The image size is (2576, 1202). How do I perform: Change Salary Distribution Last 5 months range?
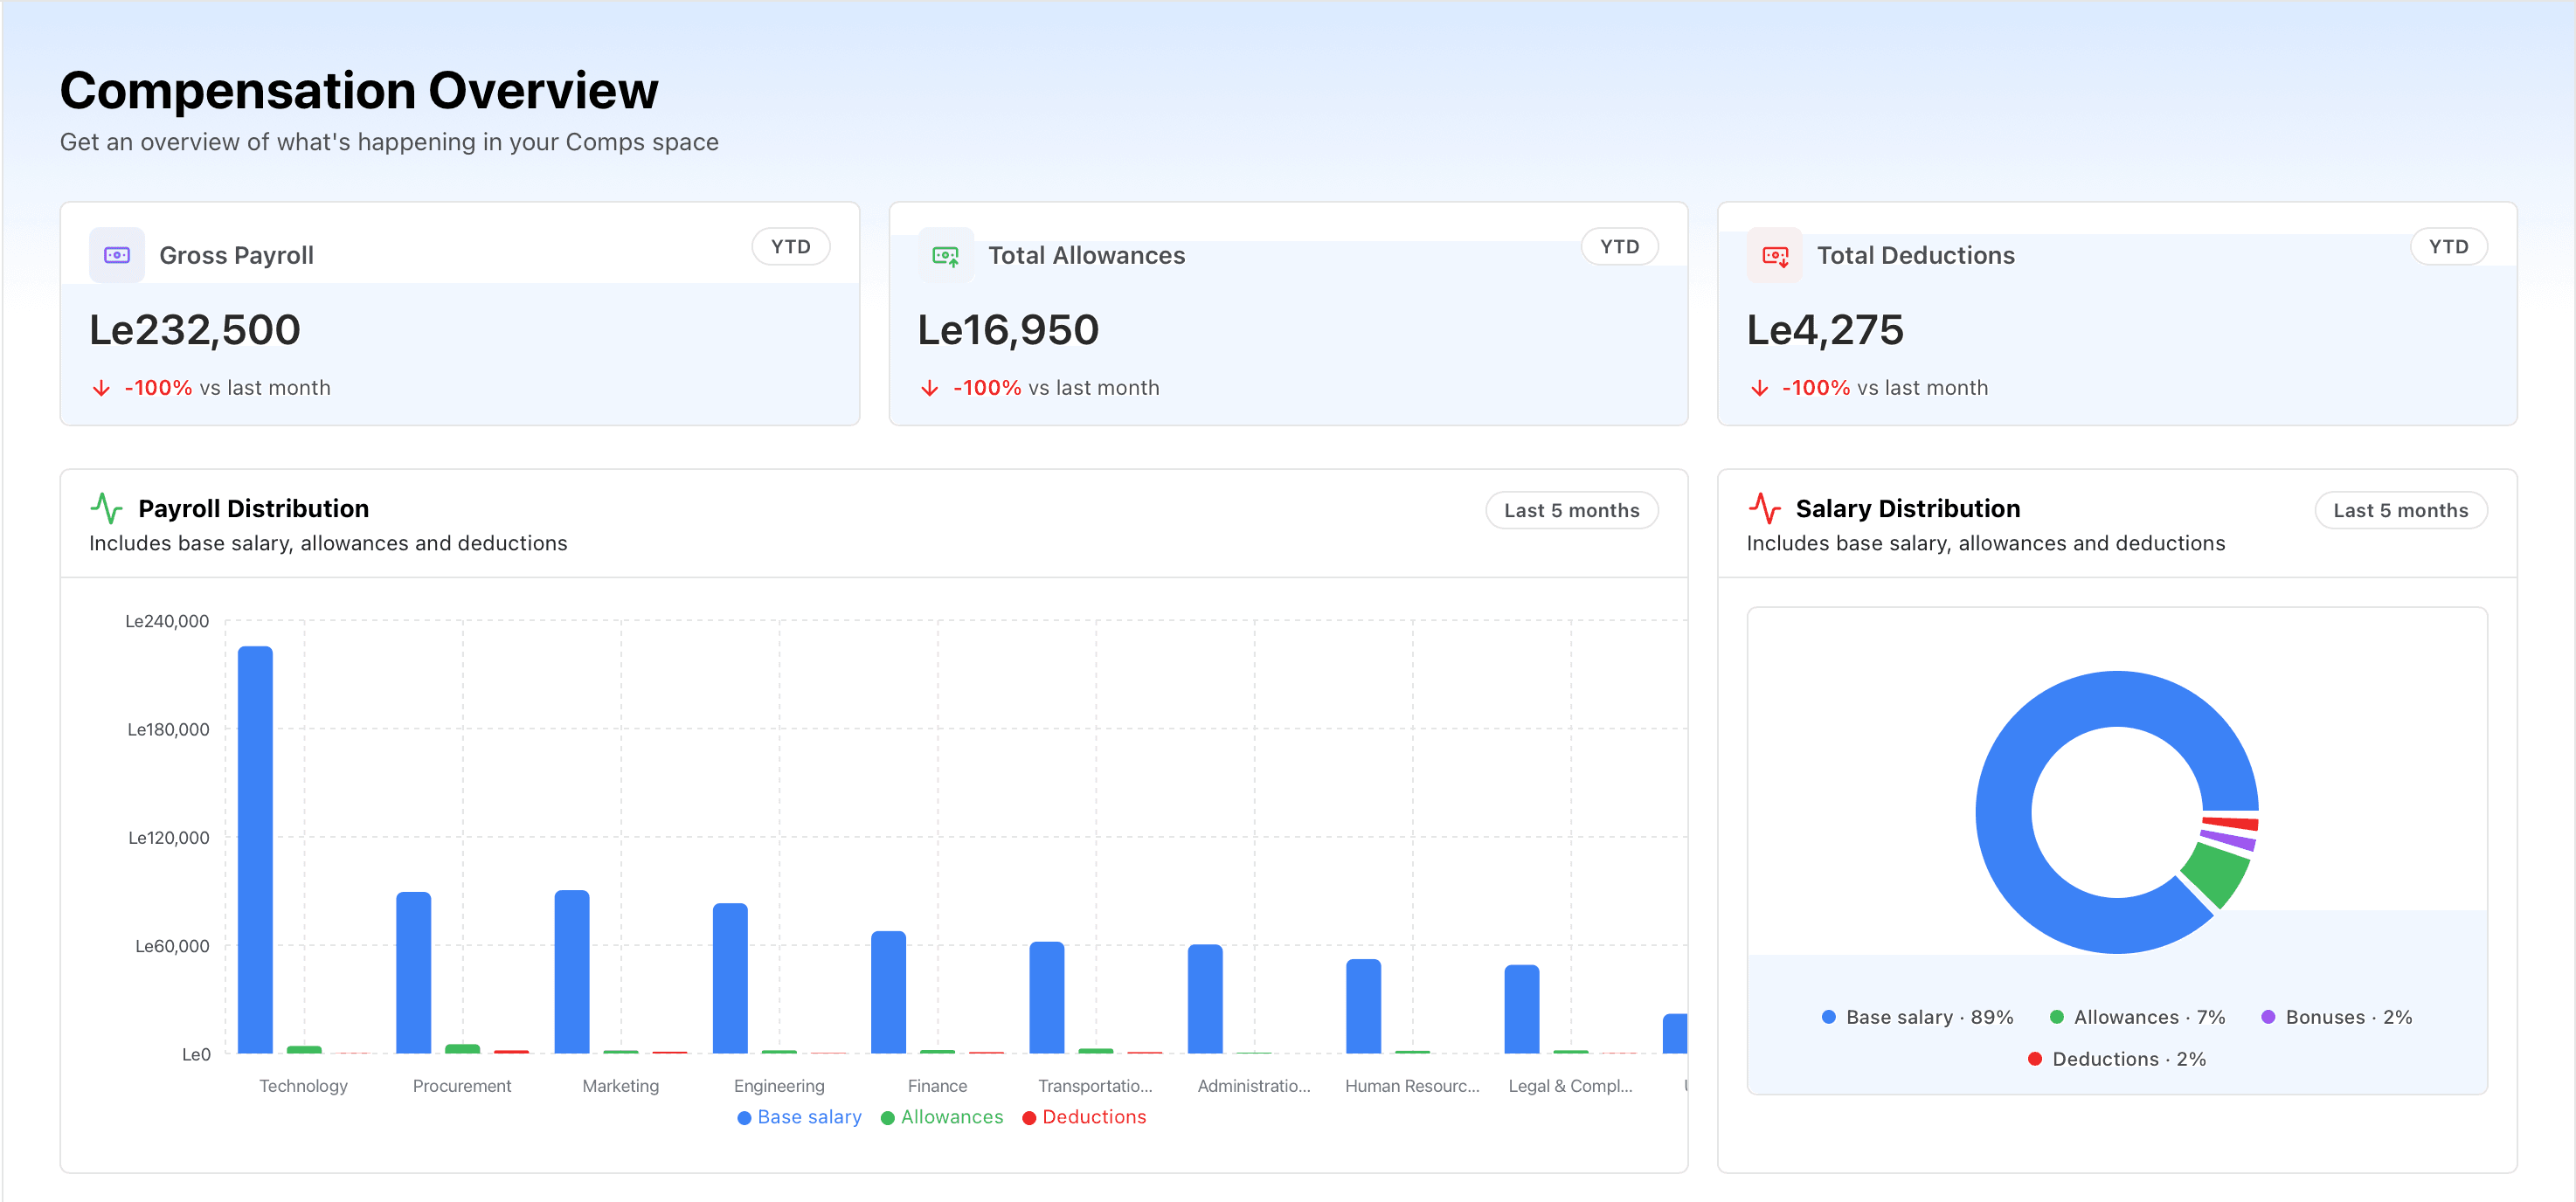click(x=2400, y=510)
